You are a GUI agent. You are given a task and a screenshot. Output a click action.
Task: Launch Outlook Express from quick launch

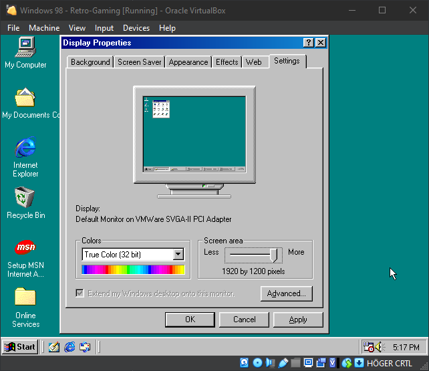click(x=85, y=347)
